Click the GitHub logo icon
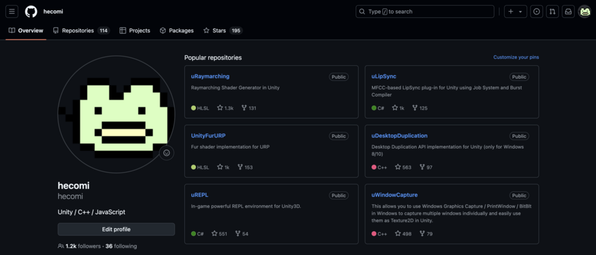 pyautogui.click(x=31, y=11)
